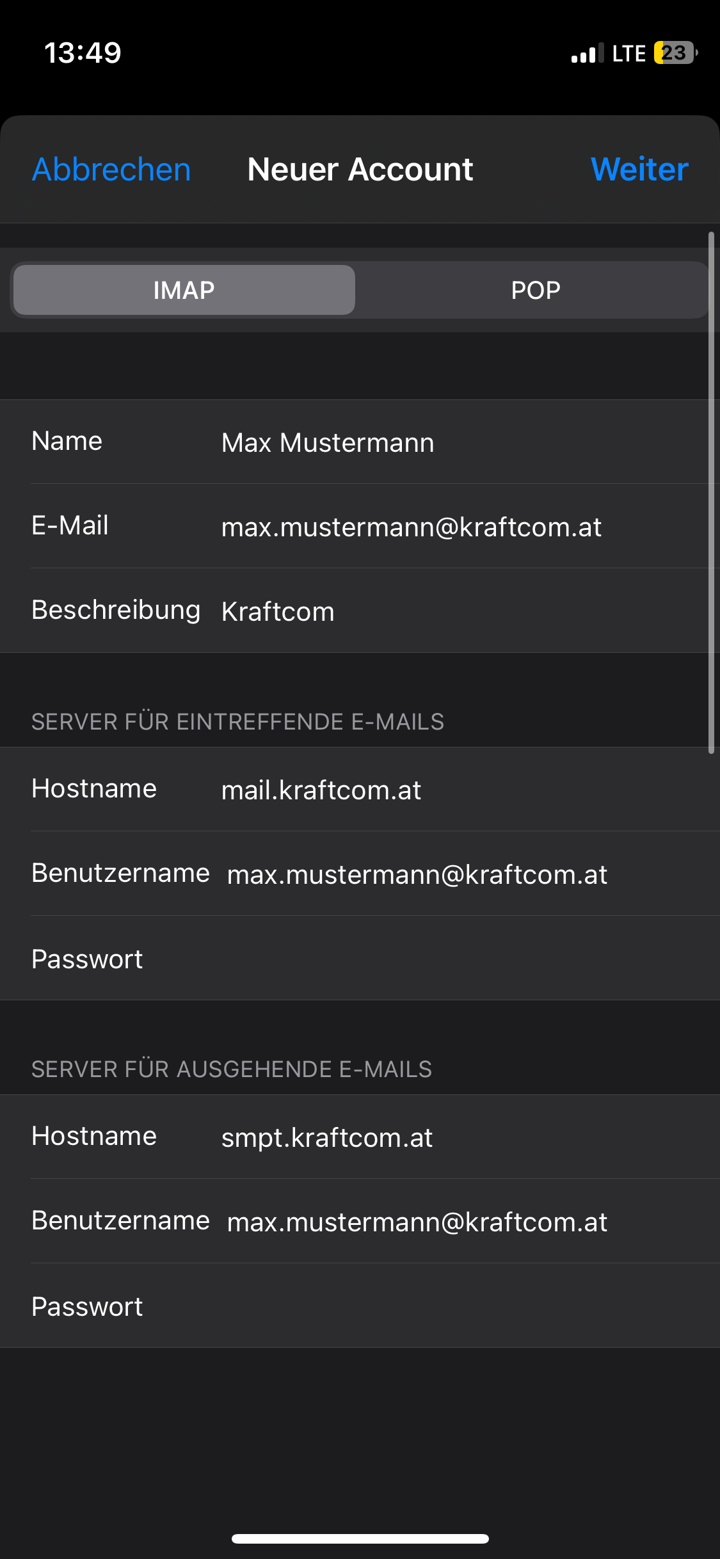This screenshot has height=1559, width=720.
Task: Click the vertical scroll indicator
Action: [711, 493]
